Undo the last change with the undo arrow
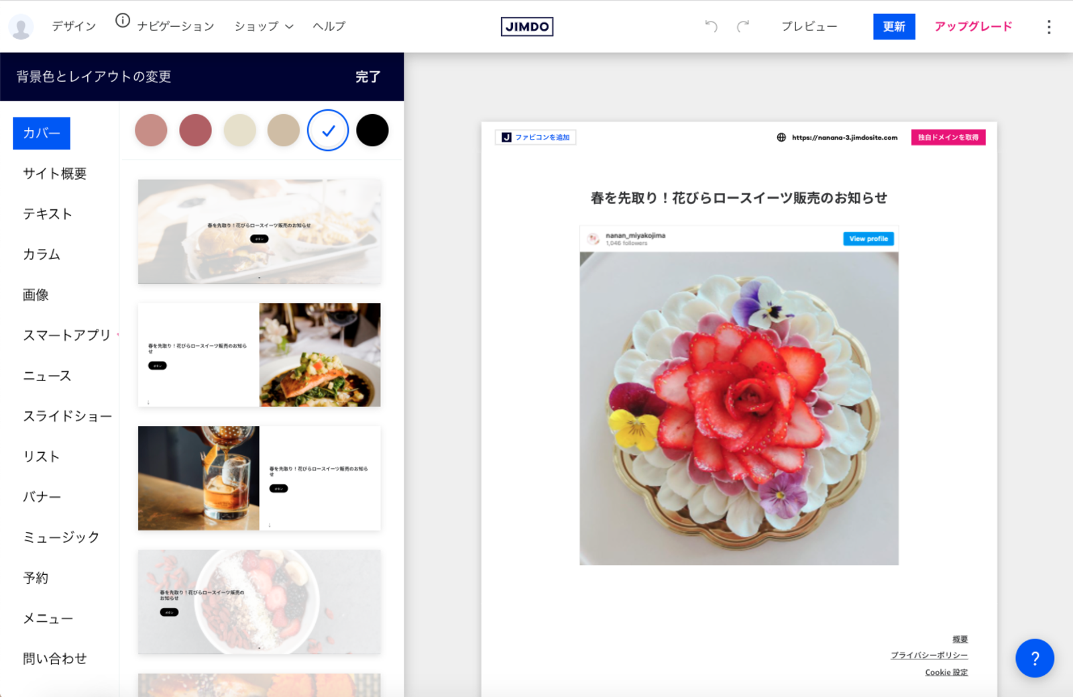 (711, 27)
